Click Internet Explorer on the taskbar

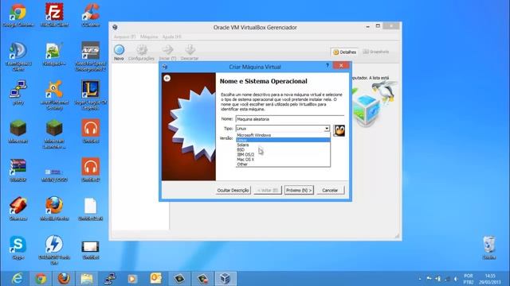[x=18, y=279]
